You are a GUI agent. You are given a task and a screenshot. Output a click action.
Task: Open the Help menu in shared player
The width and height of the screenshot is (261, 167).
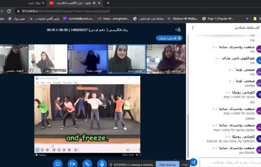click(76, 82)
